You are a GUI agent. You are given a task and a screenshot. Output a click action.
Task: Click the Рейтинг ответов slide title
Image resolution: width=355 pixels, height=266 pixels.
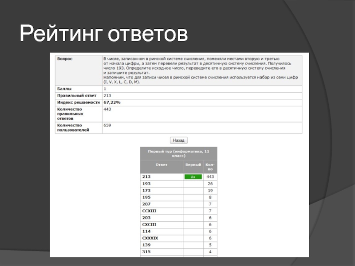(x=104, y=35)
